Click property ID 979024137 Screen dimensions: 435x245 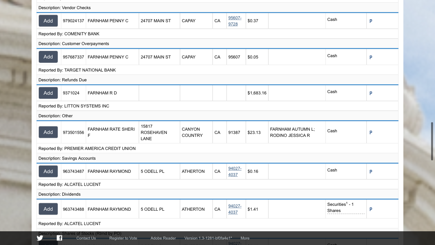click(x=73, y=21)
